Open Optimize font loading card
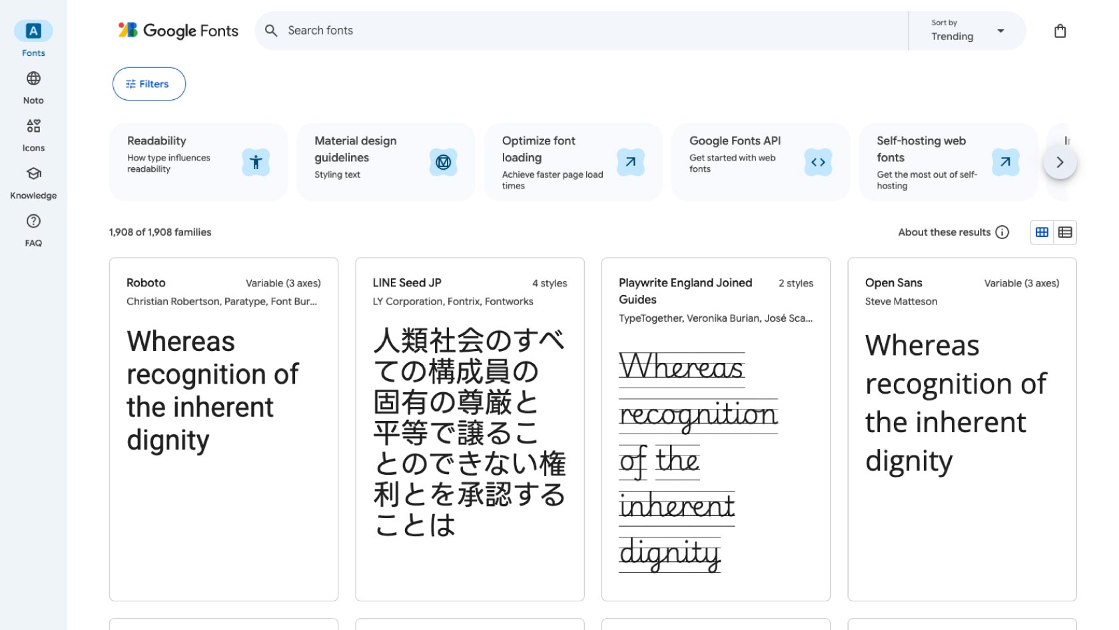The image size is (1119, 630). [573, 162]
